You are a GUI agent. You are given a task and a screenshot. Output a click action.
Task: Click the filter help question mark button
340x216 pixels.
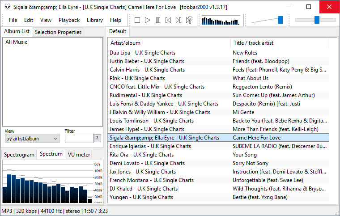[98, 139]
